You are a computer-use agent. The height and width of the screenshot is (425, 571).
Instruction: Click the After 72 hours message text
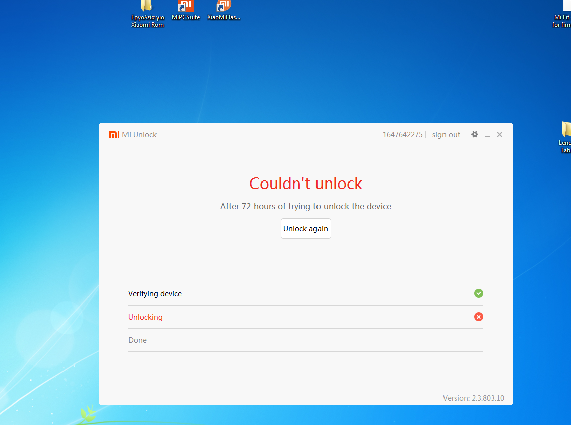click(305, 206)
